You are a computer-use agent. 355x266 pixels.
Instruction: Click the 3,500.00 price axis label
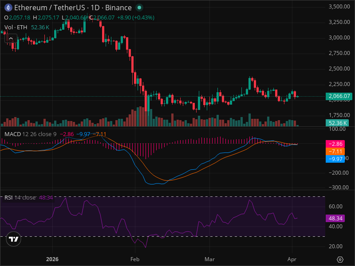[339, 7]
